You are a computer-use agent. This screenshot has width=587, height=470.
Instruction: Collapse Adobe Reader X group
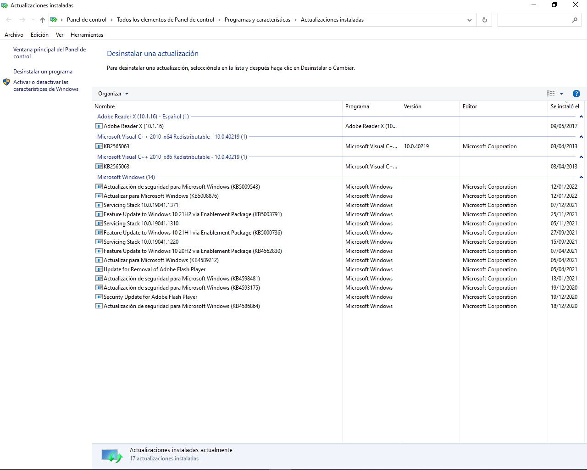pos(581,117)
